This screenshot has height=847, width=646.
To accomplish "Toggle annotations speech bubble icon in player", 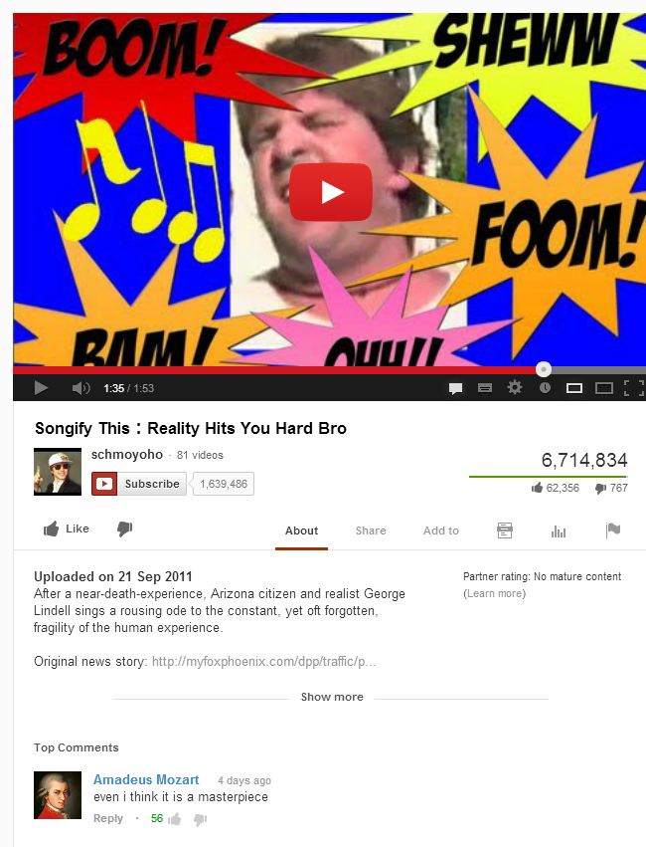I will (455, 388).
